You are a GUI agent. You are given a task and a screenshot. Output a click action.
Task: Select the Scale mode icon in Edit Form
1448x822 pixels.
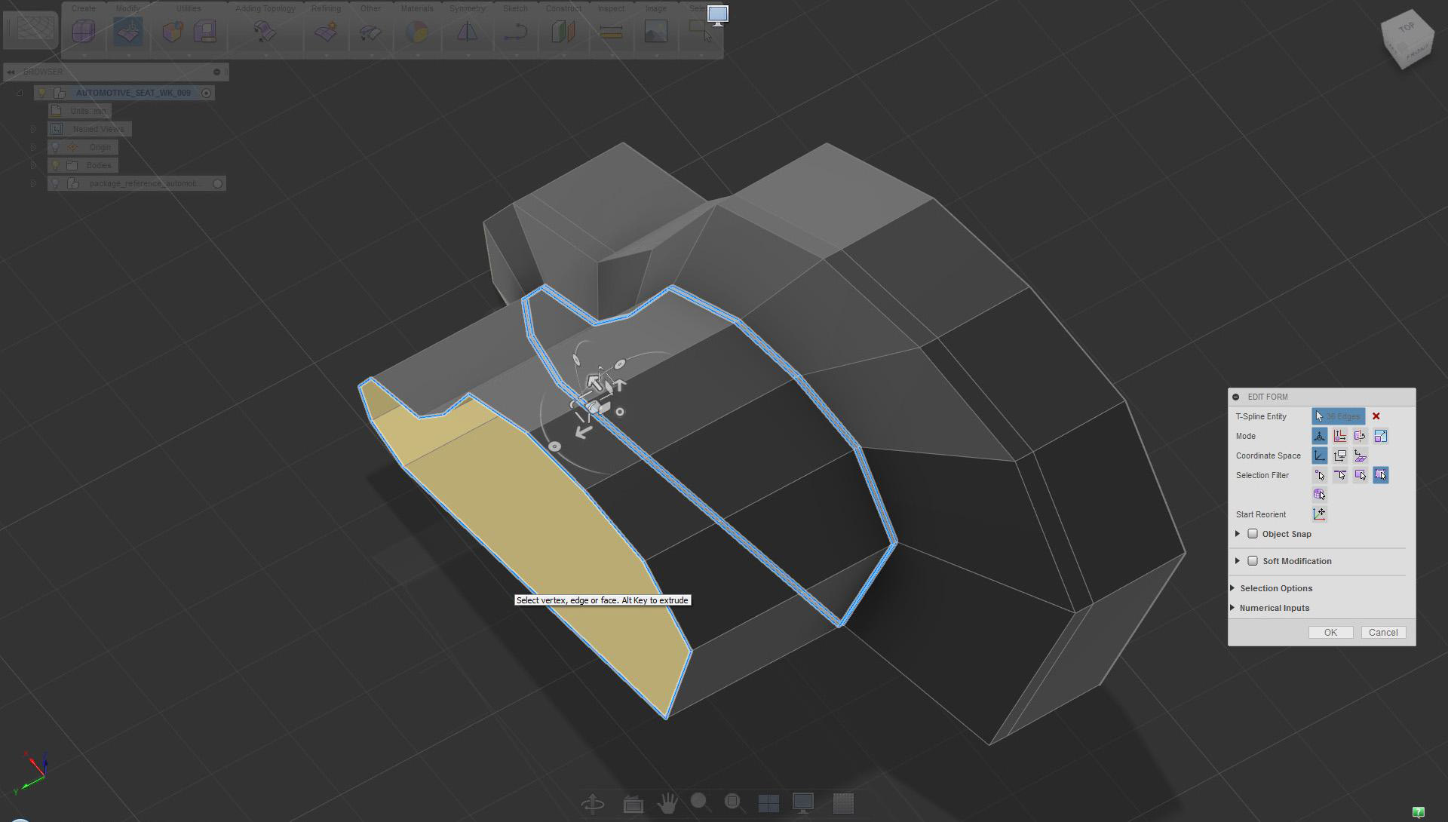1380,436
